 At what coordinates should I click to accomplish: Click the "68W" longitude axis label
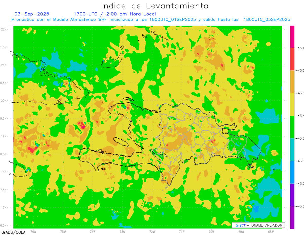click(x=271, y=232)
